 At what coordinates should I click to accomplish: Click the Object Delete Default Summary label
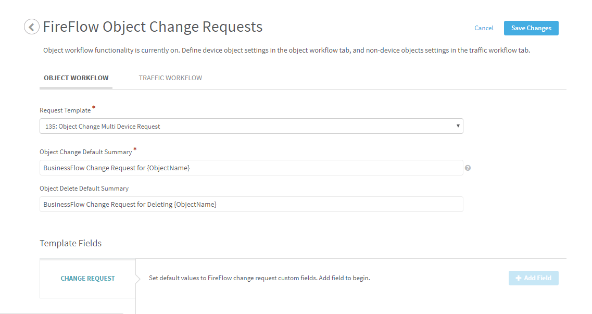pyautogui.click(x=84, y=189)
